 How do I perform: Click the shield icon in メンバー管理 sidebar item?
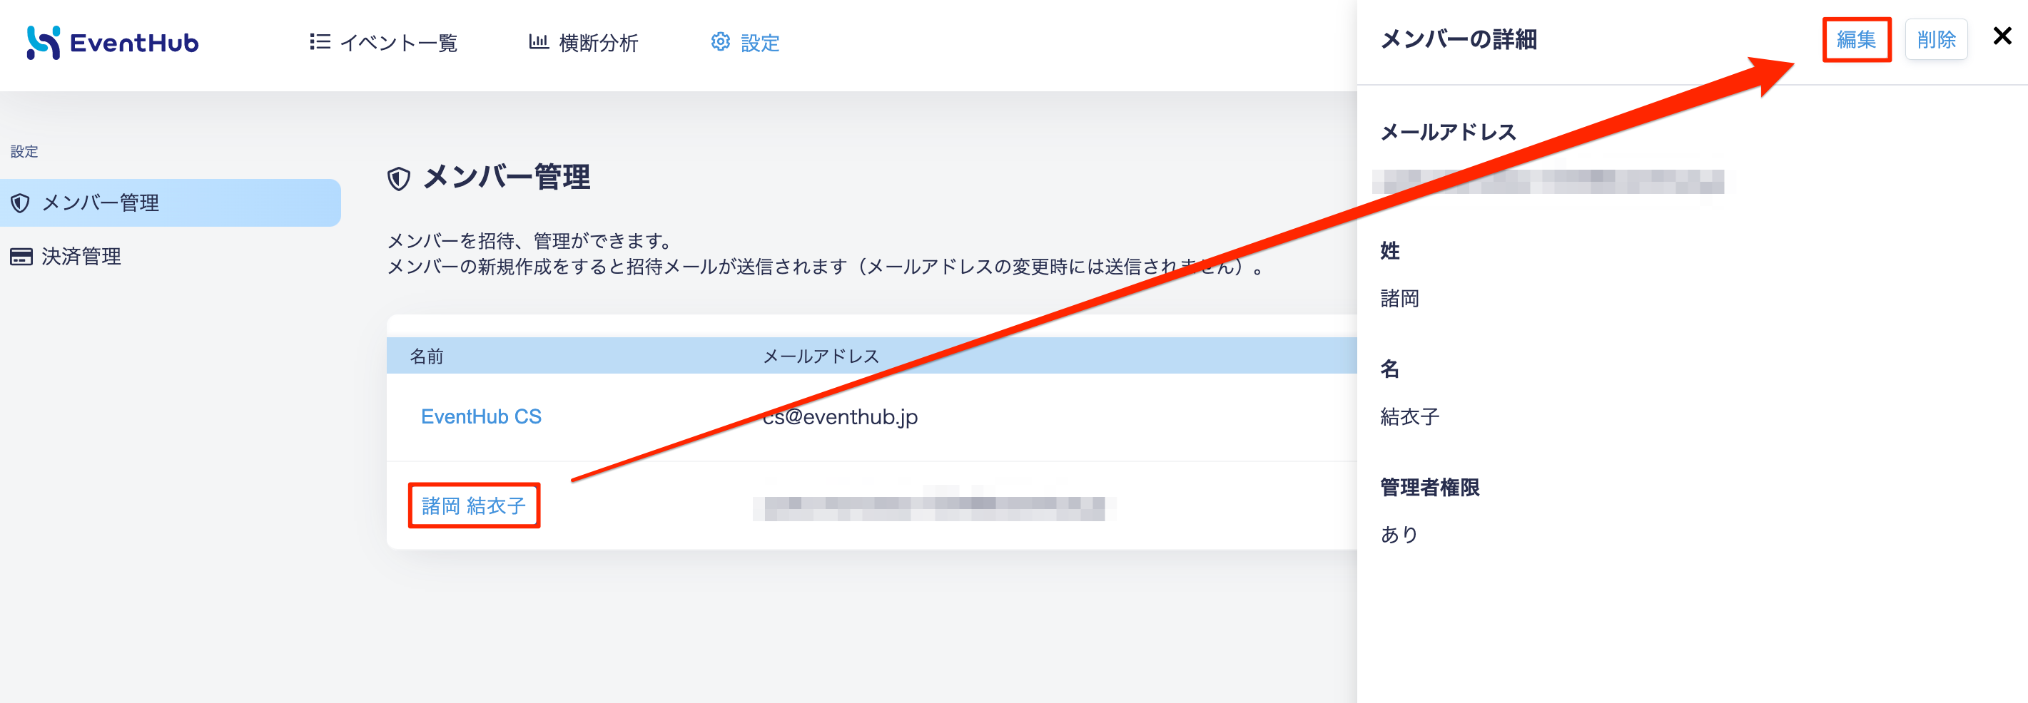(x=21, y=203)
